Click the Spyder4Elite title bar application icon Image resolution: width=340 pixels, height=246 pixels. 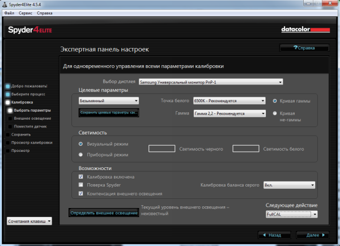(x=5, y=5)
